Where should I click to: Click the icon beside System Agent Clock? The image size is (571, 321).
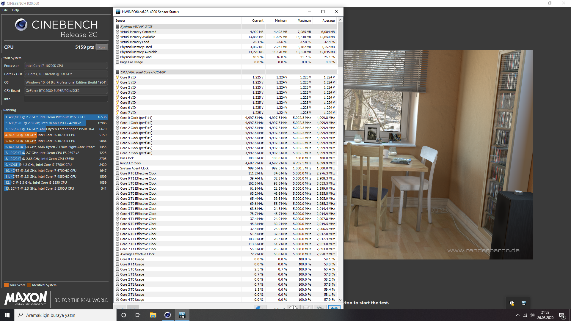click(x=117, y=168)
